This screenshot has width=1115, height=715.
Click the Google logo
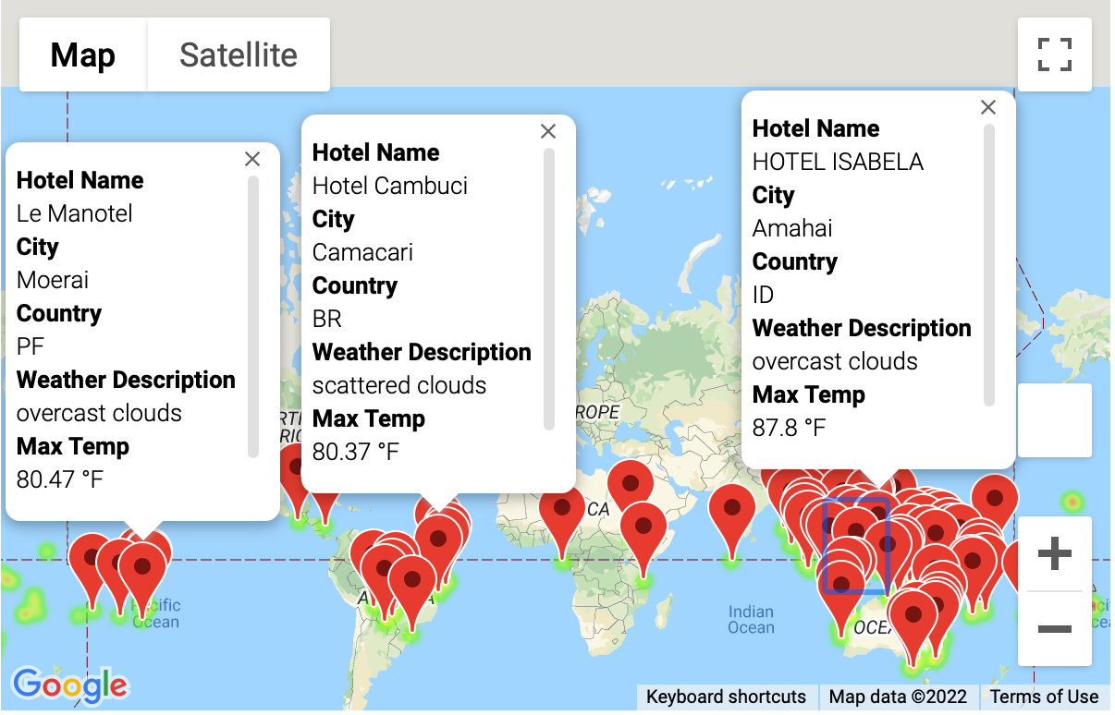pos(68,685)
